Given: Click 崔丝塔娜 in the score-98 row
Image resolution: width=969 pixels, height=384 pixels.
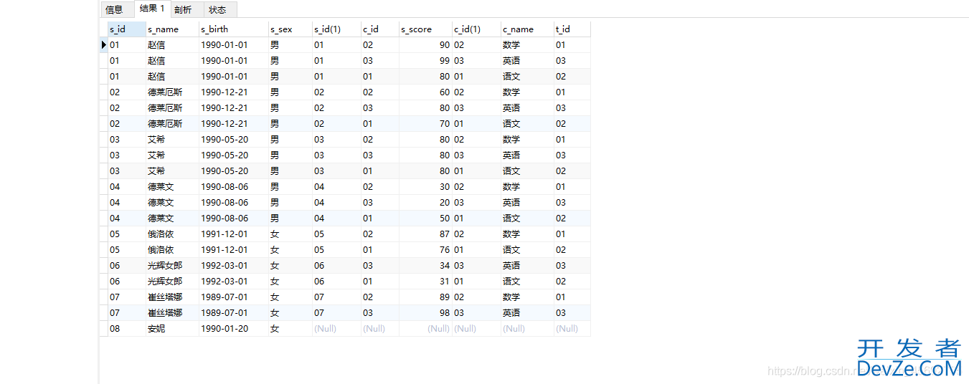Looking at the screenshot, I should [x=165, y=313].
